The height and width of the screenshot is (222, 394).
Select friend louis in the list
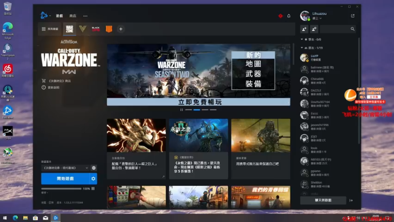[x=328, y=149]
